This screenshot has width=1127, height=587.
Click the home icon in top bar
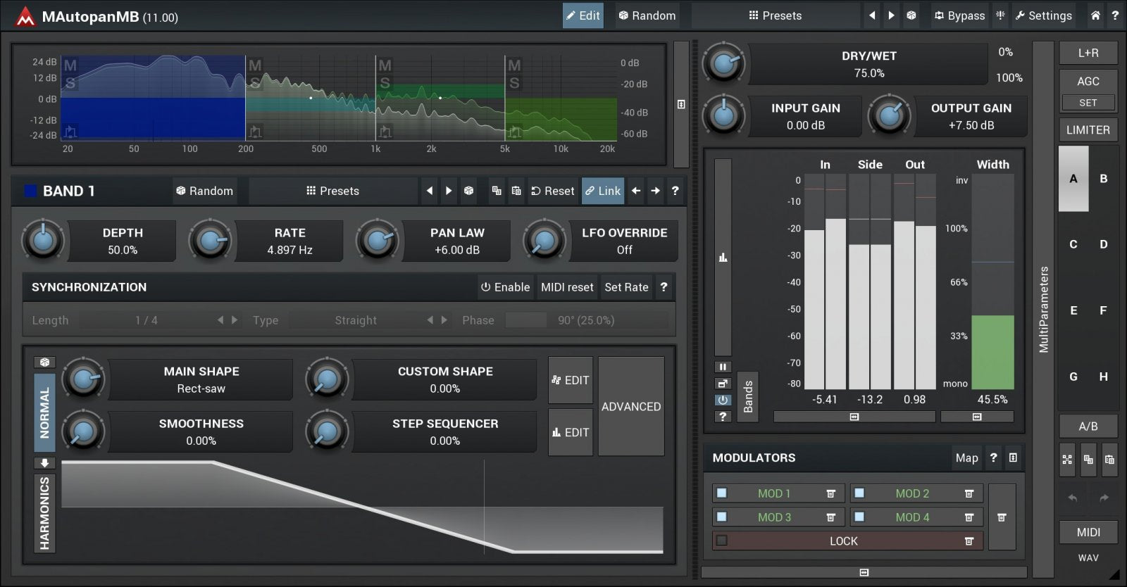click(1095, 15)
